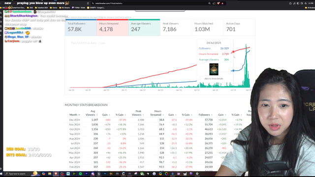
Task: Click the 7,186 peak viewers cell for Nov 2024
Action: point(141,124)
